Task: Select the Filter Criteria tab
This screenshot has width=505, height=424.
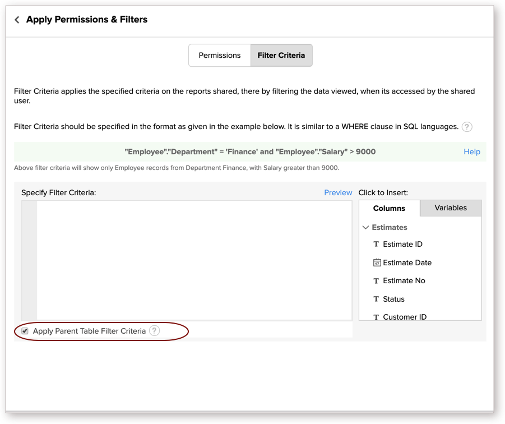Action: 281,56
